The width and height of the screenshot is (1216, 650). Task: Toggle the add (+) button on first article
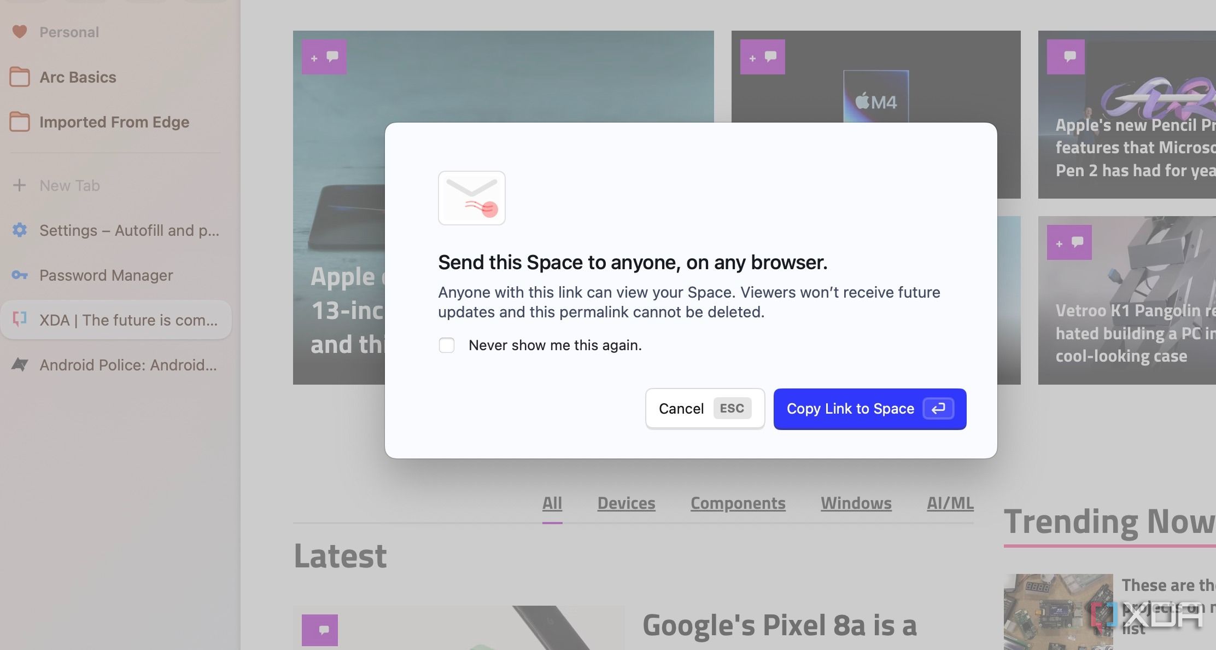314,57
